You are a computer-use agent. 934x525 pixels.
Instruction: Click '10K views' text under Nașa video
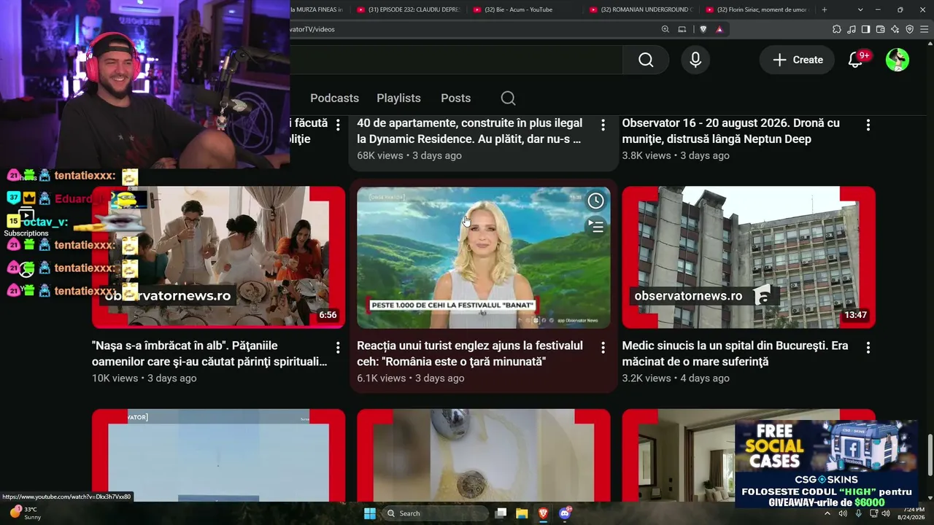tap(115, 378)
